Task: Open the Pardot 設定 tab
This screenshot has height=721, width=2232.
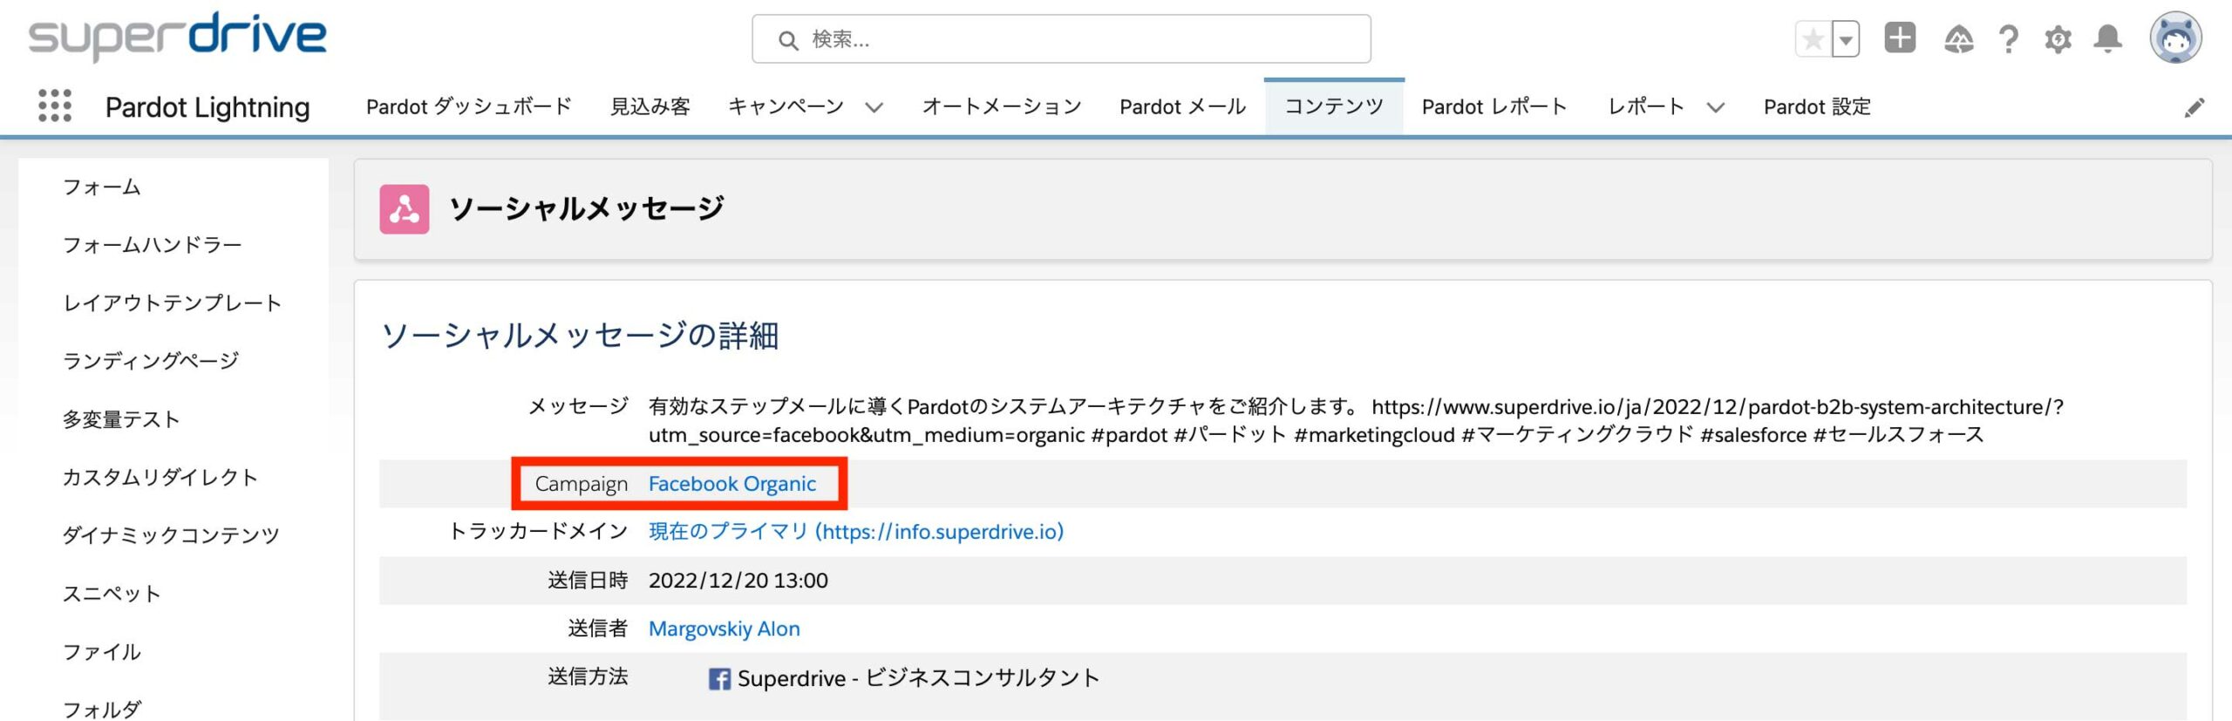Action: click(x=1817, y=106)
